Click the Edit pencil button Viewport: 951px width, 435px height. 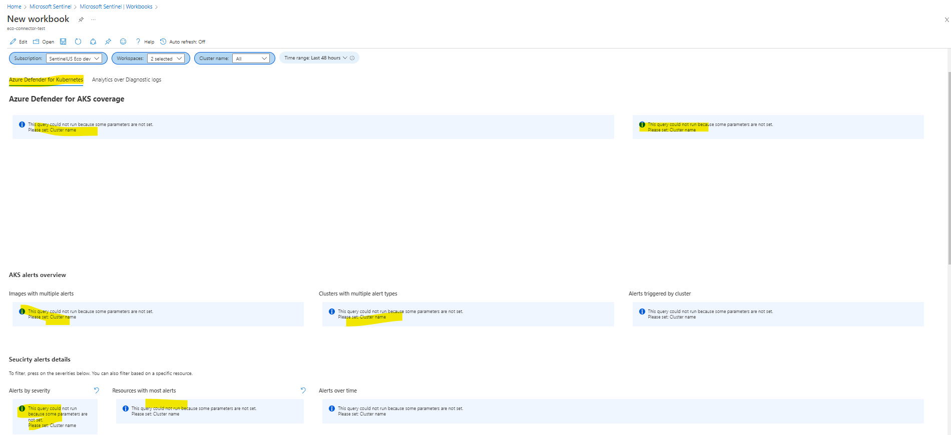19,42
